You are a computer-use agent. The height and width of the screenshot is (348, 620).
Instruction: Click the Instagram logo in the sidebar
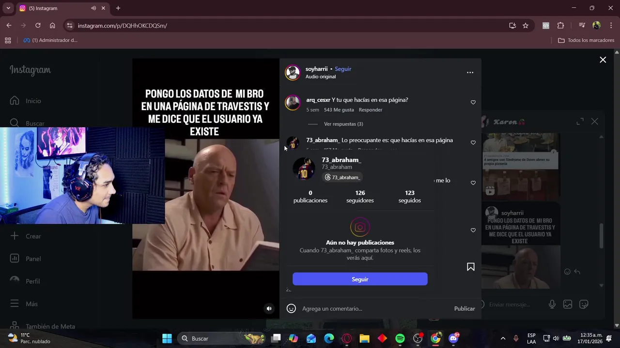click(x=30, y=71)
